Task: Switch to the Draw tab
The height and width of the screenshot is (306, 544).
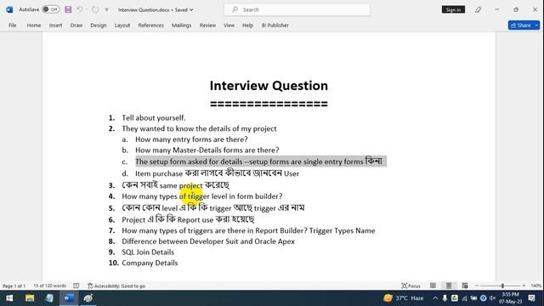Action: 76,25
